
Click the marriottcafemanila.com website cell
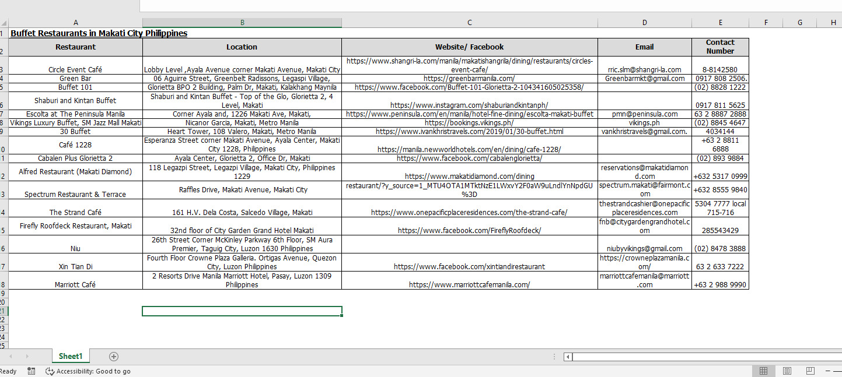[x=470, y=280]
